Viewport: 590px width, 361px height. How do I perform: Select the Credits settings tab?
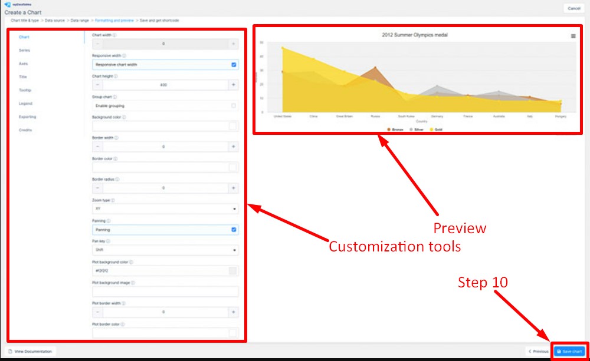click(x=25, y=130)
